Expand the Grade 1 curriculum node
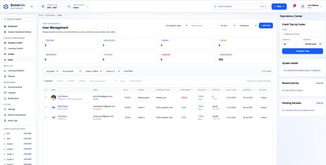The height and width of the screenshot is (165, 326). click(x=4, y=144)
